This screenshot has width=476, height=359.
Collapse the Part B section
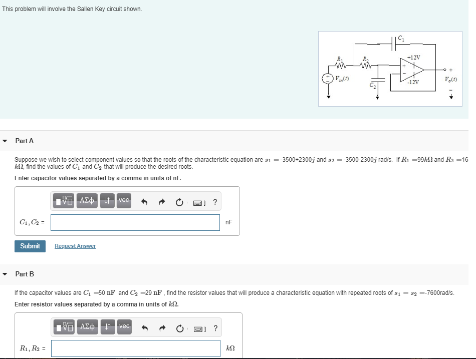tap(5, 274)
